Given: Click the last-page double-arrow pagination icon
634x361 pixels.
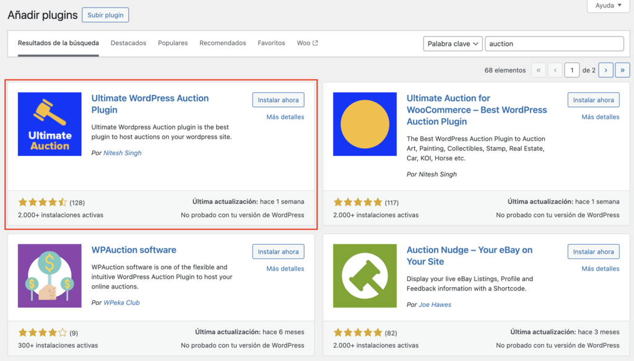Looking at the screenshot, I should (x=622, y=70).
